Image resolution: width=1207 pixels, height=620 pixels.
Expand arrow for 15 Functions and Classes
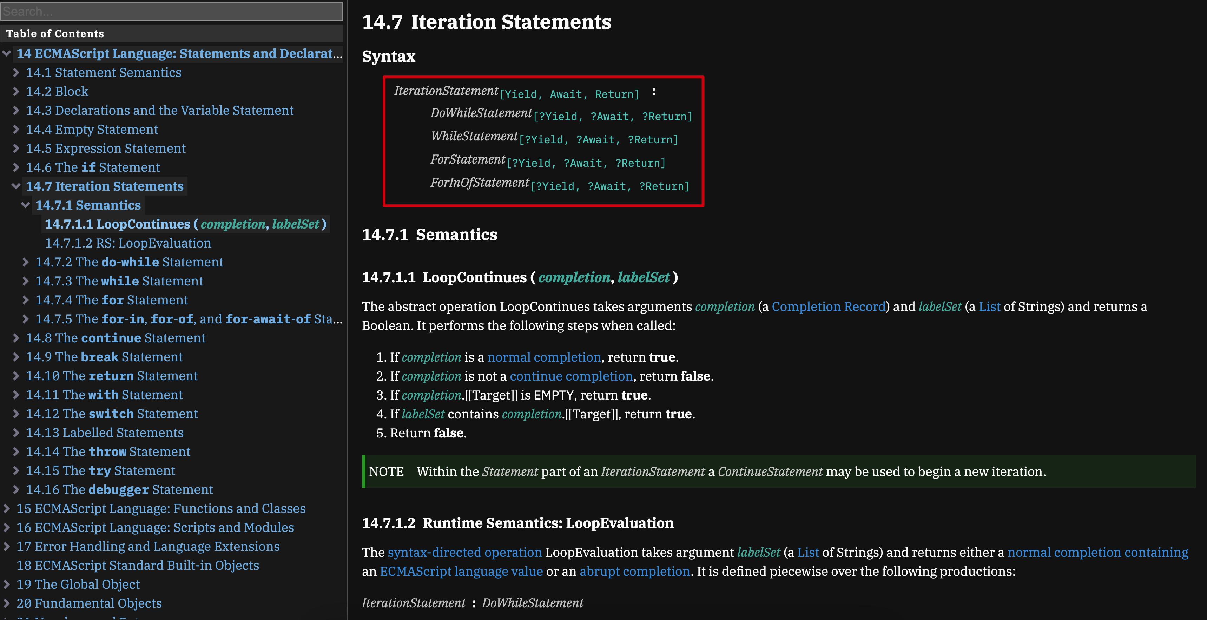coord(7,508)
